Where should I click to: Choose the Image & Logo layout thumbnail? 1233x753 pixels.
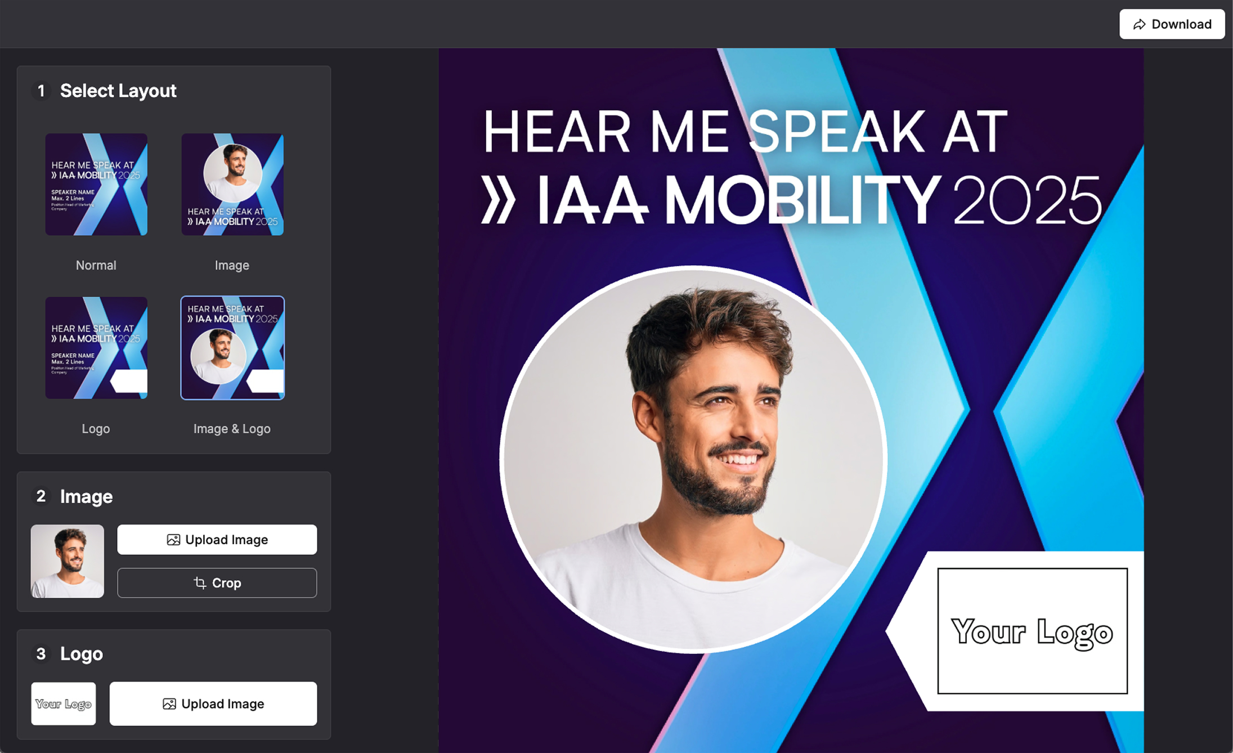(x=232, y=348)
